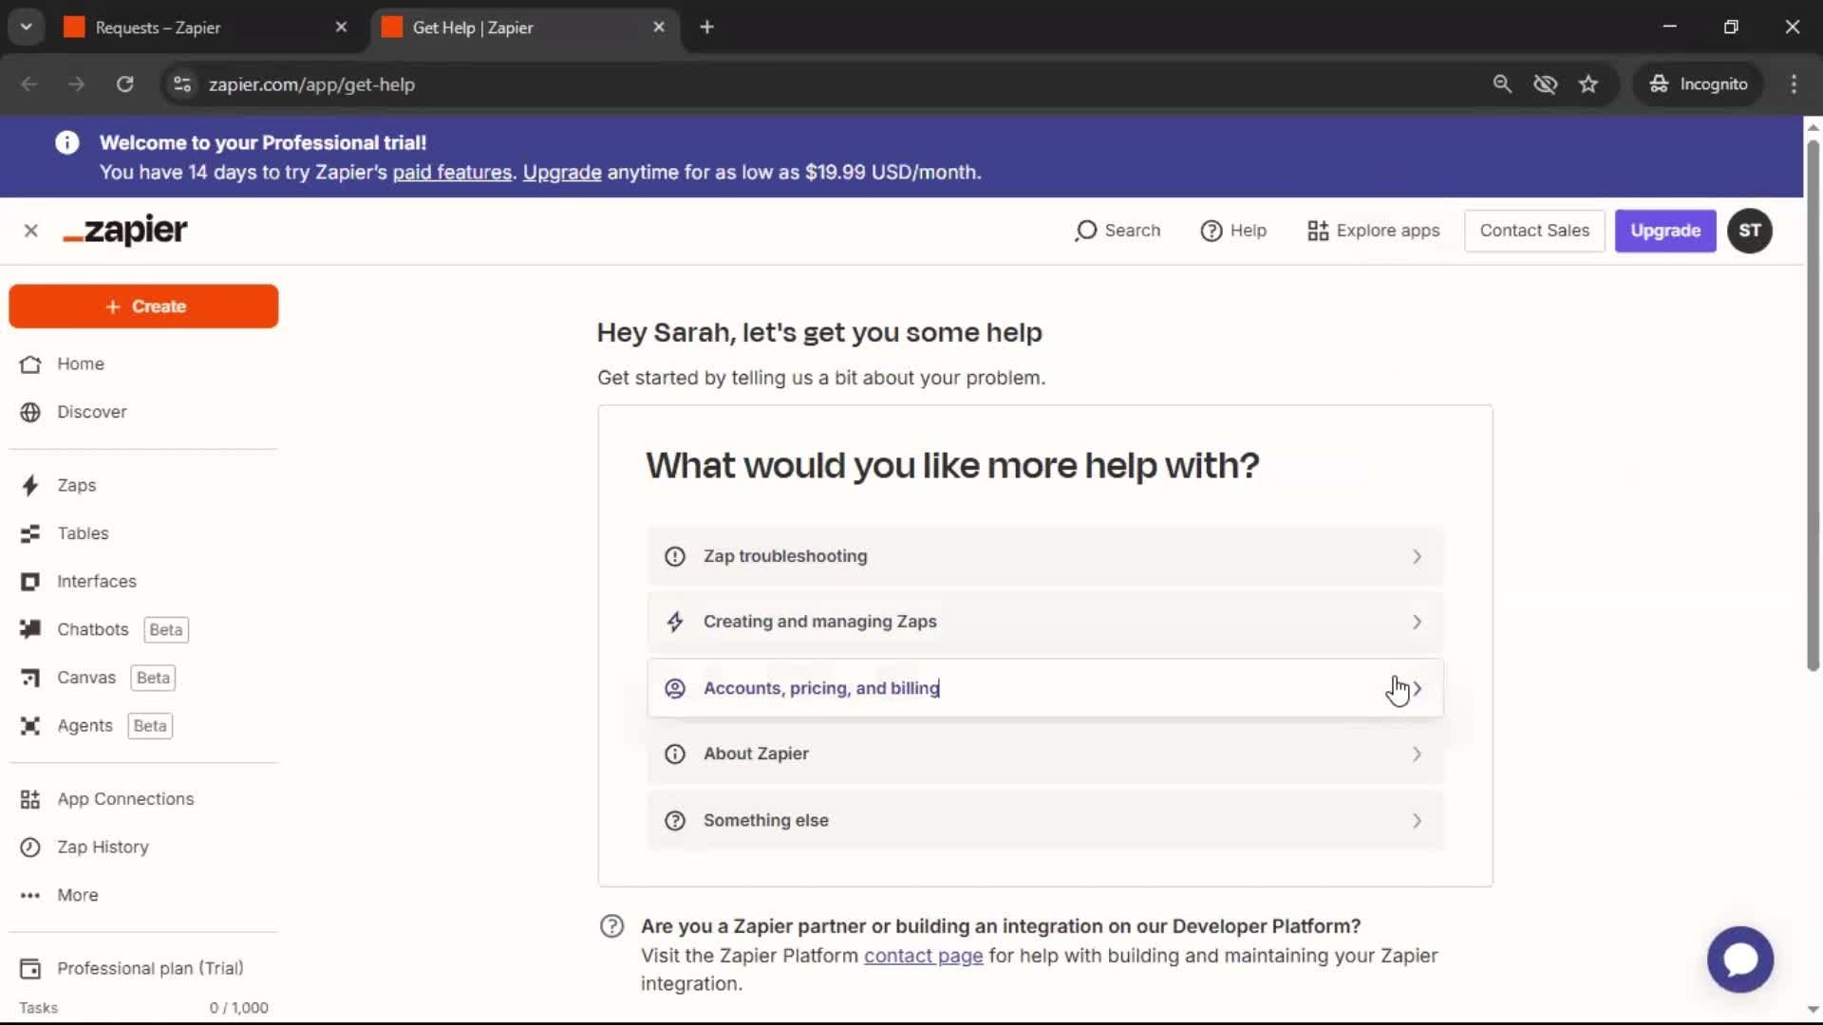Viewport: 1823px width, 1025px height.
Task: Click the Zap troubleshooting alert icon
Action: tap(674, 556)
